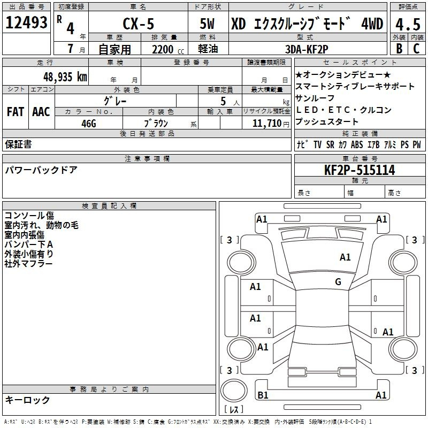Click the SR sunroof equipment code

coord(330,144)
